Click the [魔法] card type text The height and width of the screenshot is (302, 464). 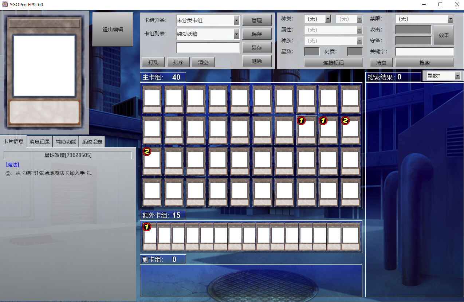12,165
